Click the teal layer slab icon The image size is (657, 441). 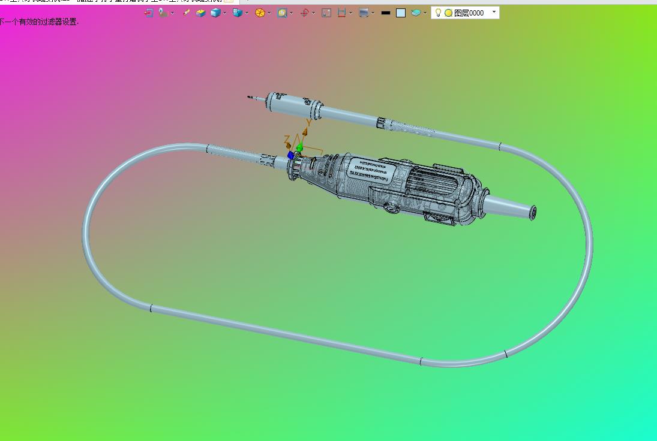[x=416, y=13]
